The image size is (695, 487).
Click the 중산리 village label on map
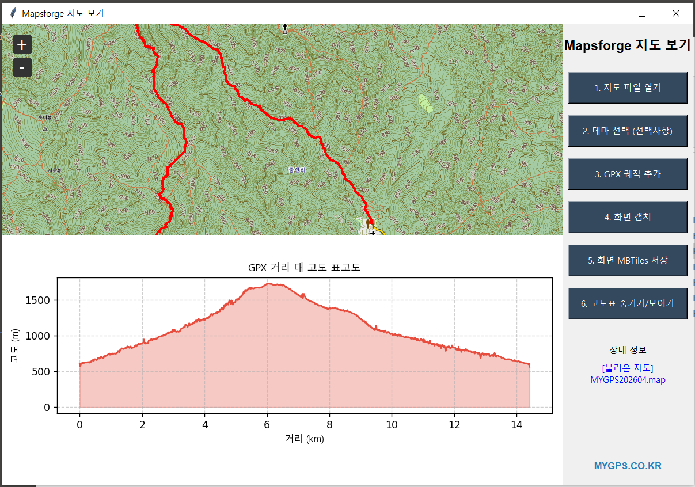[297, 170]
